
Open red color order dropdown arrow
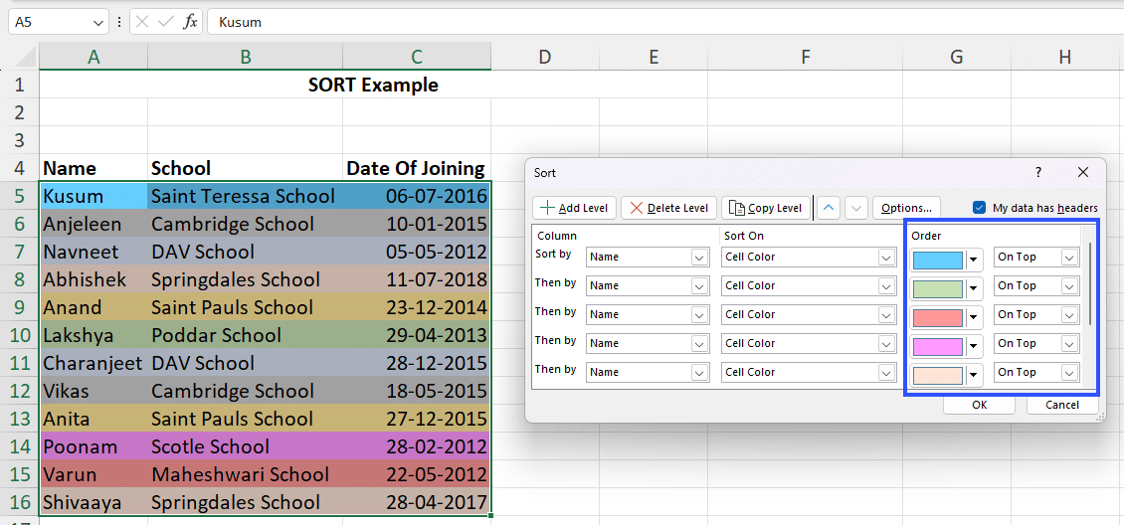(974, 316)
